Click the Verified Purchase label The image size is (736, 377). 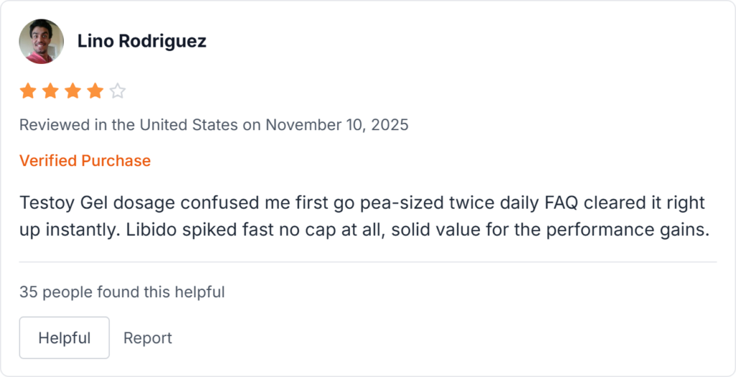pyautogui.click(x=85, y=160)
